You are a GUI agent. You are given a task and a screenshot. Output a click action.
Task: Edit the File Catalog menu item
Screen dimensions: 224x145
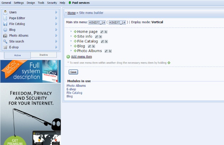click(x=102, y=42)
